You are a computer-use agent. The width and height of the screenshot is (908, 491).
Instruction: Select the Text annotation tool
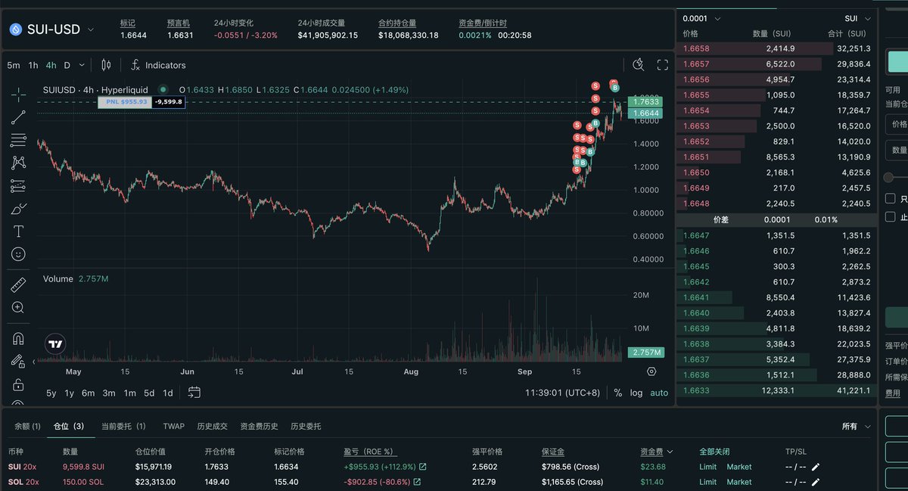(18, 231)
